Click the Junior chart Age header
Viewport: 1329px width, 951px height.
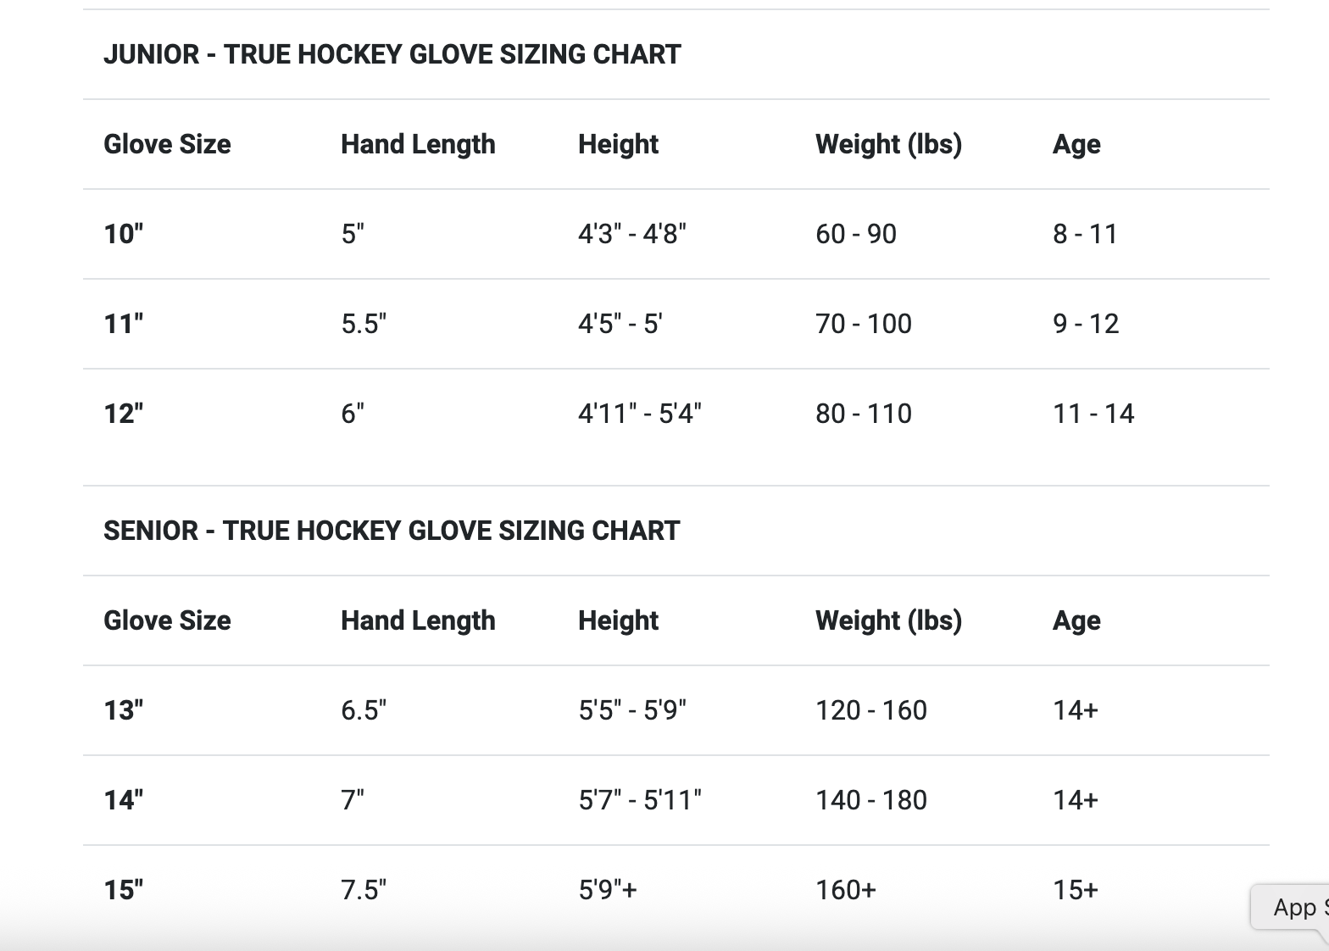[x=1076, y=144]
